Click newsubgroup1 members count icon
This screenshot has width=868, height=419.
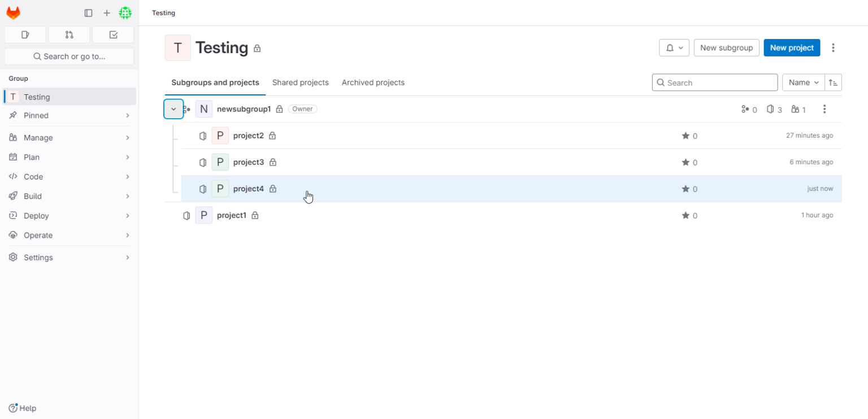[x=795, y=109]
